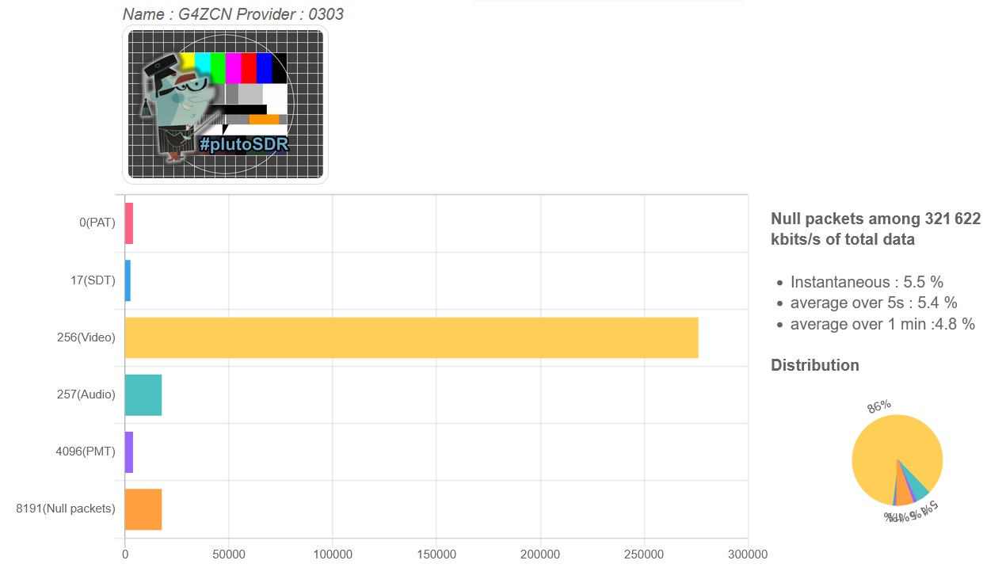The width and height of the screenshot is (1006, 583).
Task: Click the average over 1 min line
Action: [882, 324]
